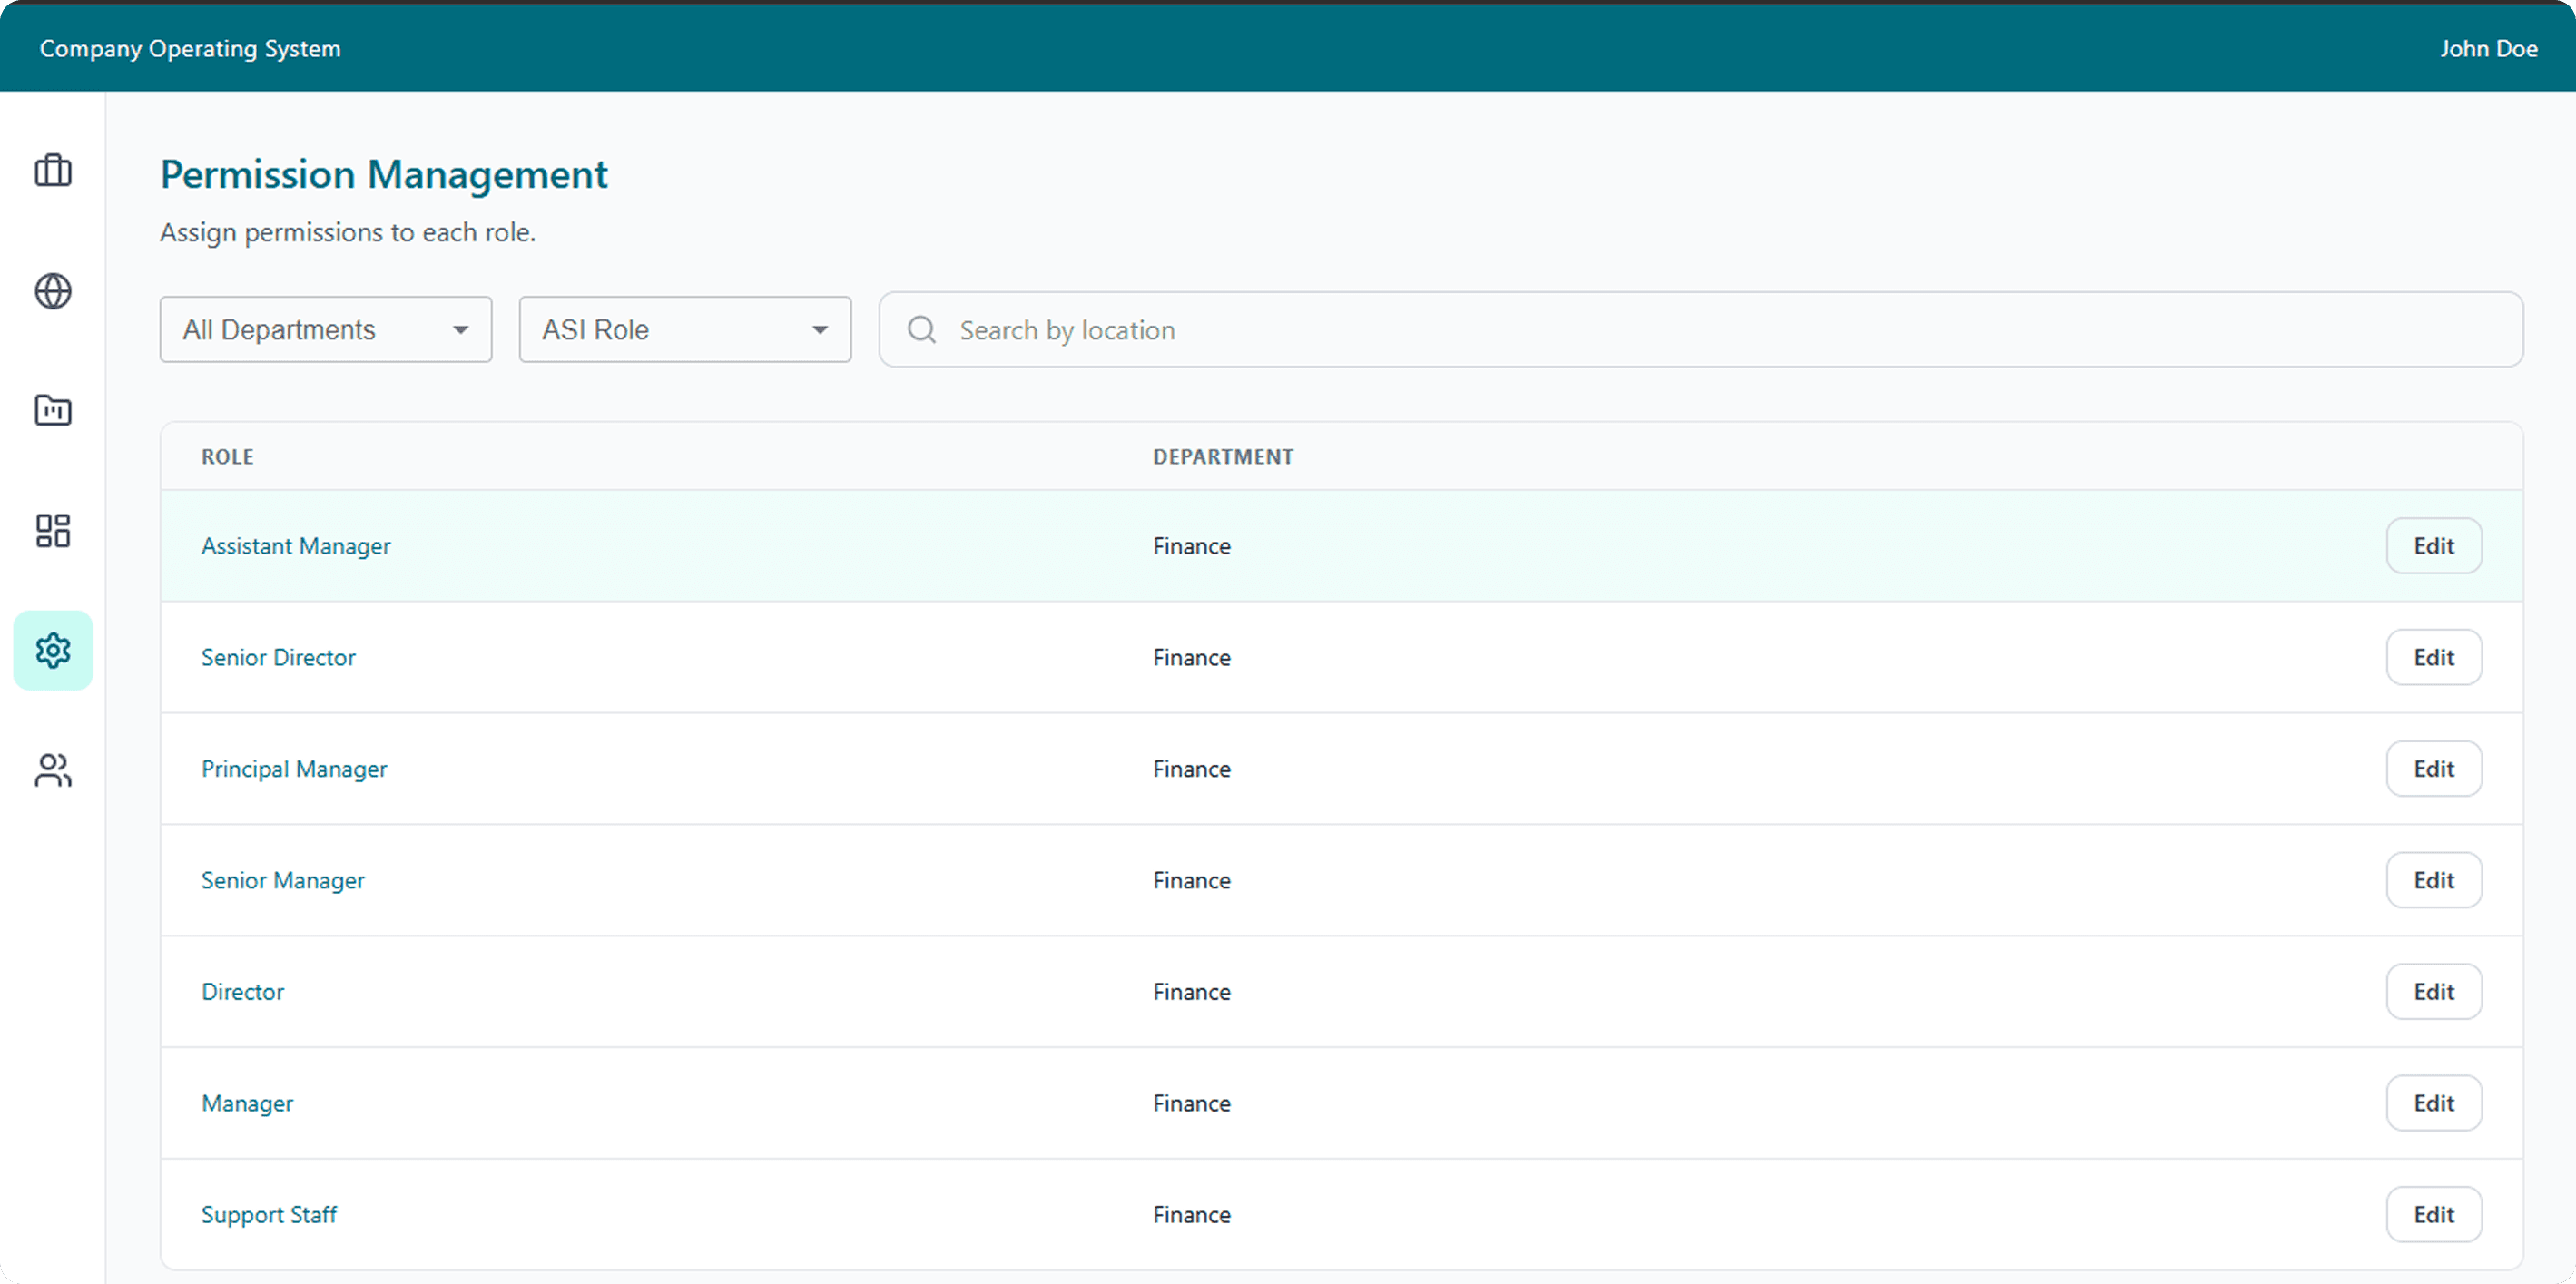
Task: Edit the Principal Manager role
Action: pos(2434,769)
